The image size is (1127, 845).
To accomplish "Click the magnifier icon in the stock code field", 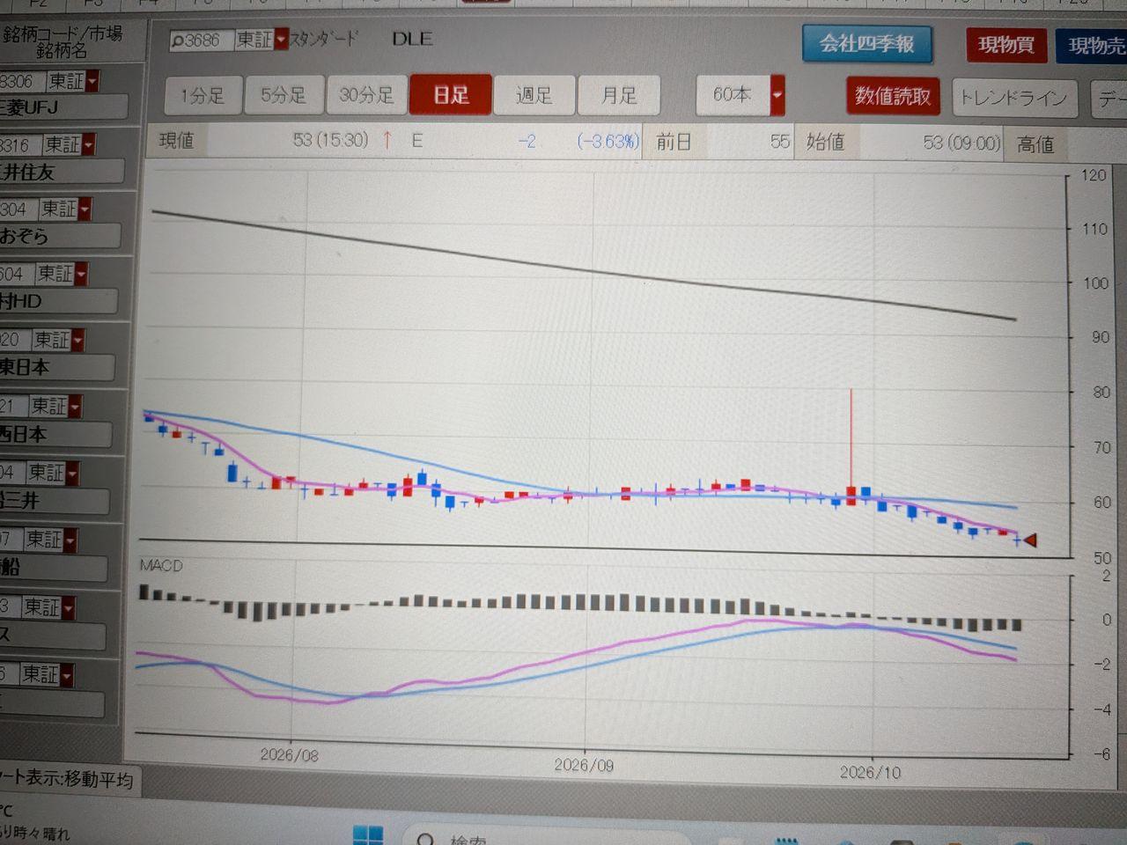I will point(177,40).
